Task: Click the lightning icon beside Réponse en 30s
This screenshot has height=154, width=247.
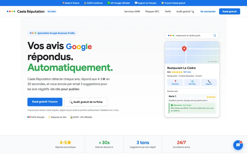Action: [49, 117]
